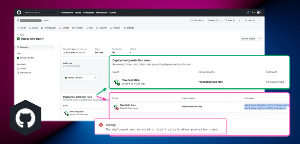Open Issues in the top header
Screen dimensions: 300x144
point(78,13)
